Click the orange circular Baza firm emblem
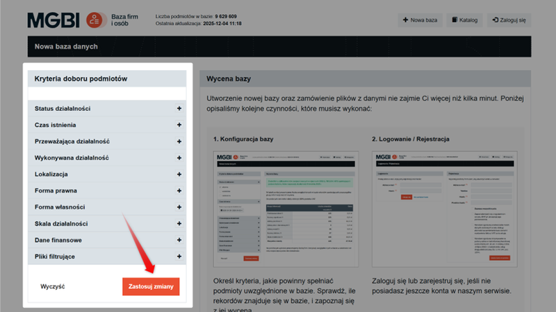This screenshot has height=312, width=556. tap(96, 20)
